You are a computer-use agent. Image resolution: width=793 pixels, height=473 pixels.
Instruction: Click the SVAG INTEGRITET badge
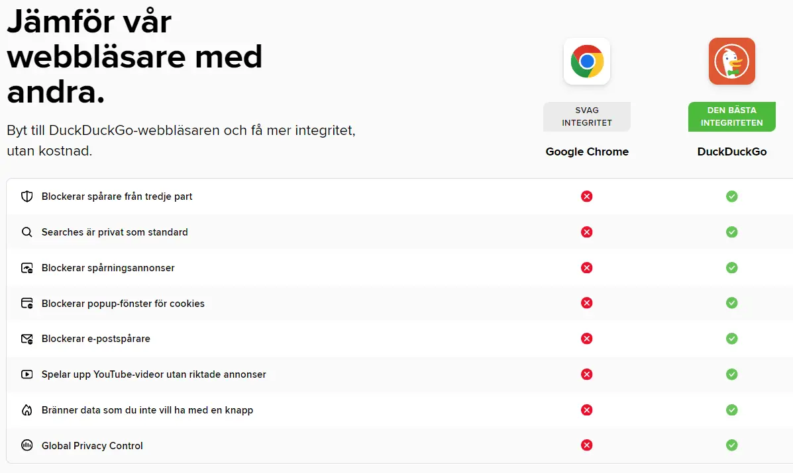click(587, 116)
